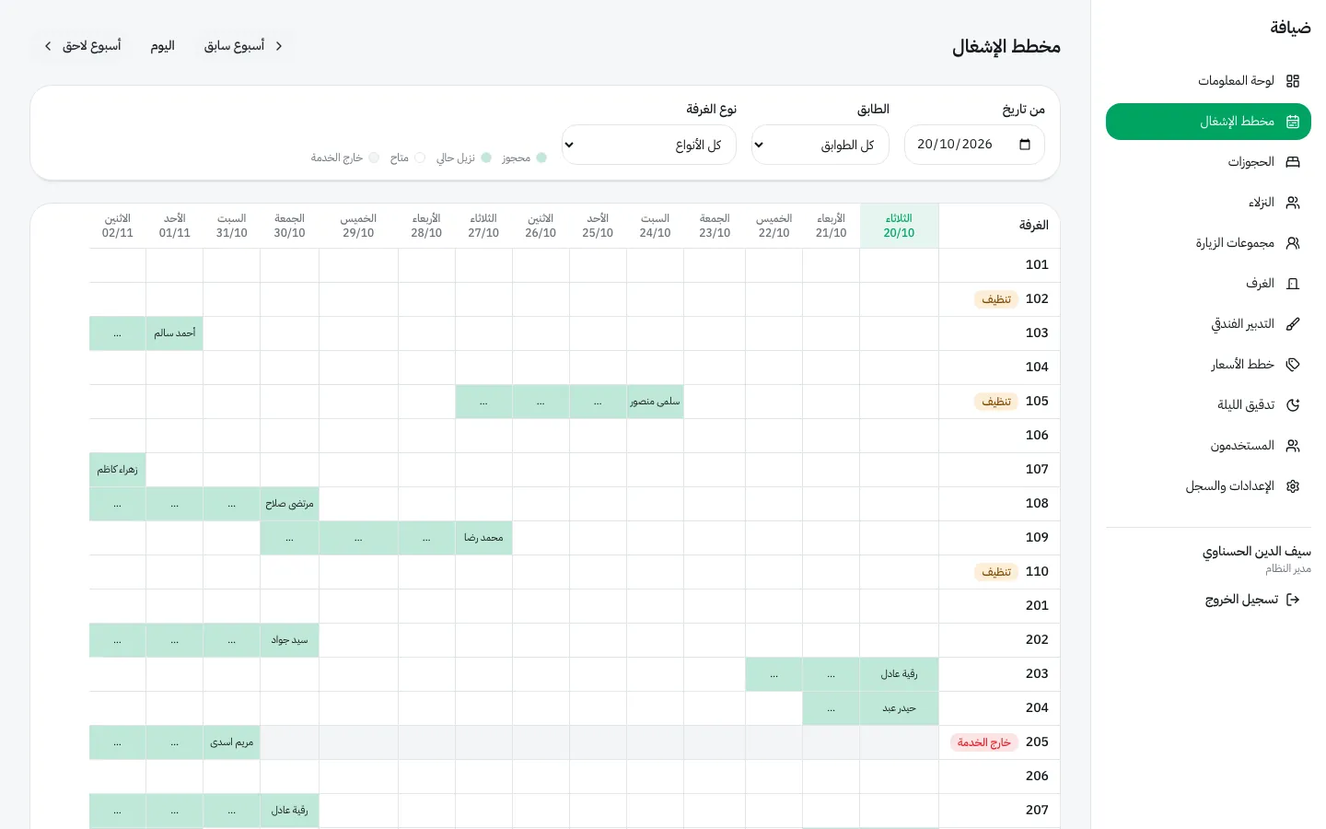Click the door icon beside الغرف
The height and width of the screenshot is (829, 1326).
(1293, 284)
